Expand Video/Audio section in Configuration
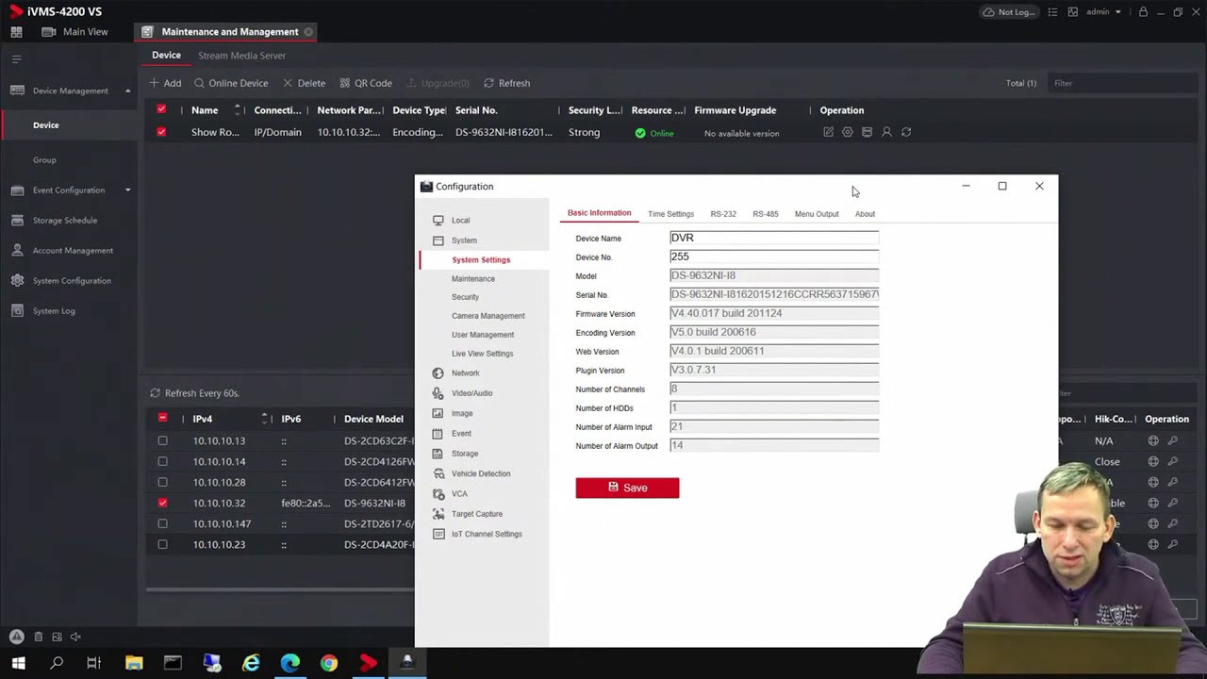Screen dimensions: 1207x679 (471, 393)
